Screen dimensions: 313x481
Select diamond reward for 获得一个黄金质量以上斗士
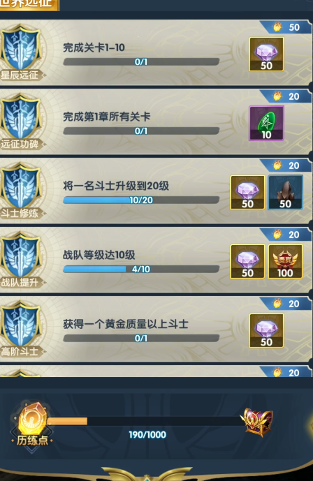266,330
